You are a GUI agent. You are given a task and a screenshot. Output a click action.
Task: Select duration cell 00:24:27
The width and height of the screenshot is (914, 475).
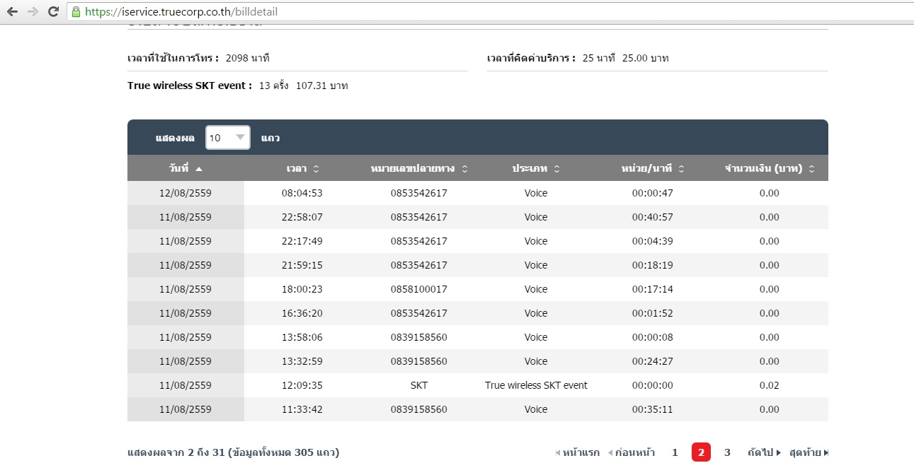pos(653,361)
